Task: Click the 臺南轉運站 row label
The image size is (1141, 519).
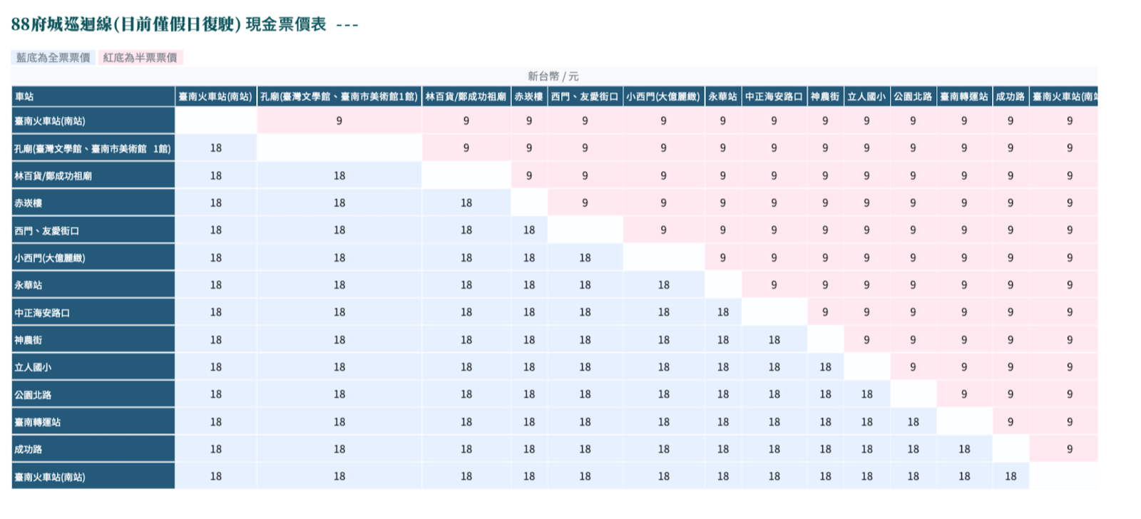Action: 93,422
